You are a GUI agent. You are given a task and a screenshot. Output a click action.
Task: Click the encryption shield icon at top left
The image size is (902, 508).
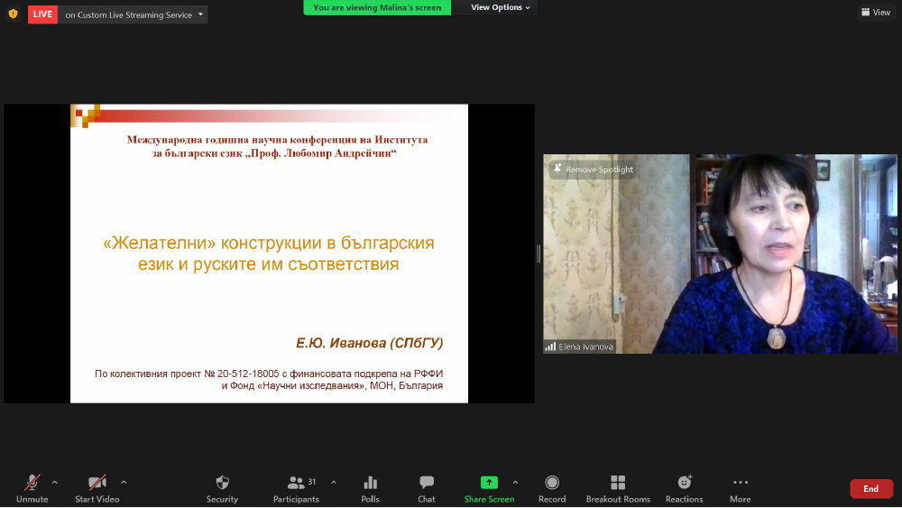click(13, 14)
